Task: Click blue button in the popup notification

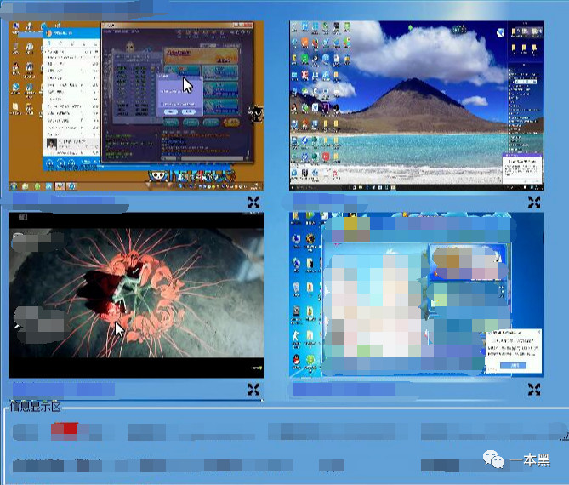Action: tap(513, 365)
